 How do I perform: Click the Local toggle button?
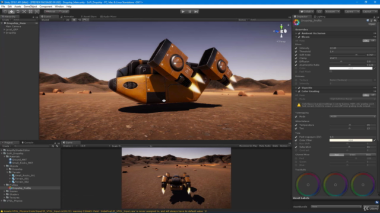(x=63, y=12)
